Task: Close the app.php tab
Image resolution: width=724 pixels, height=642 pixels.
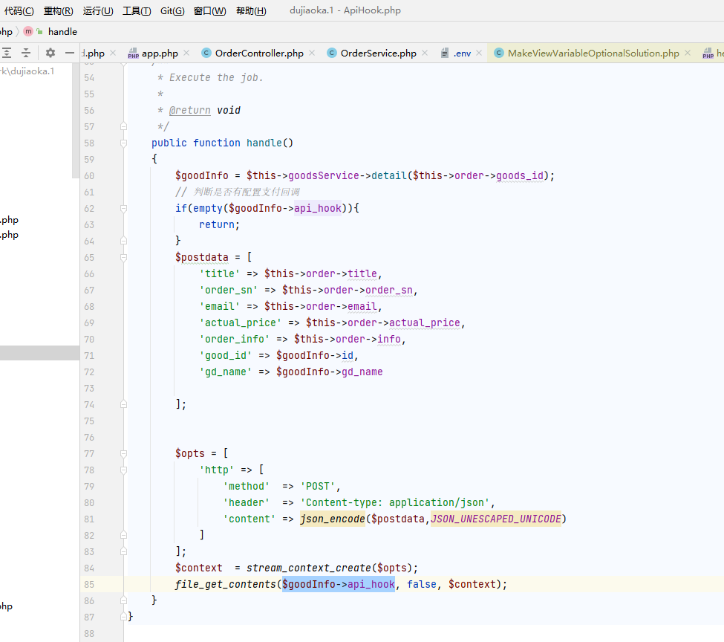Action: pyautogui.click(x=186, y=53)
